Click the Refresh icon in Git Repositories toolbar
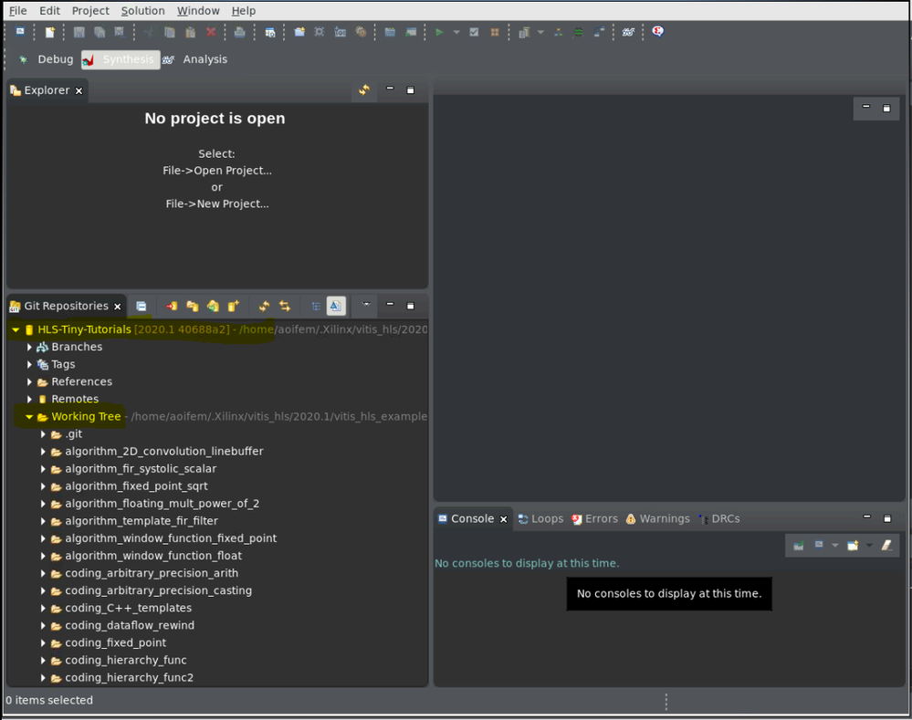This screenshot has height=720, width=912. 264,307
